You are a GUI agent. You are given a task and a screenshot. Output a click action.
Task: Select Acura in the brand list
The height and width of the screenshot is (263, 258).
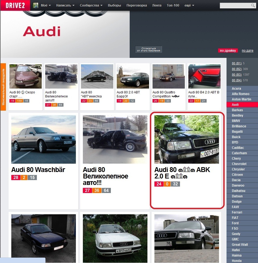[242, 89]
